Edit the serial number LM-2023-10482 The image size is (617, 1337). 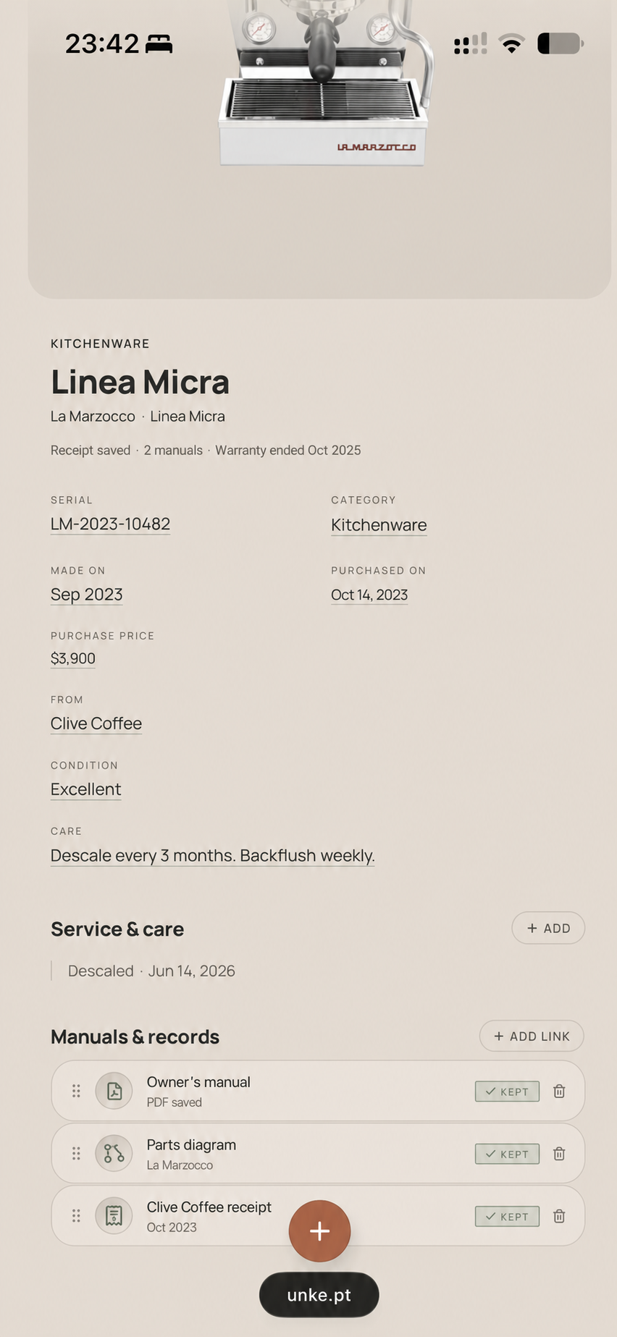pyautogui.click(x=110, y=524)
